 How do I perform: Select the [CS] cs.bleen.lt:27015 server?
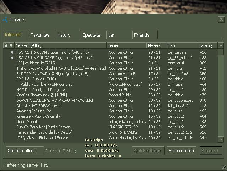[110, 63]
